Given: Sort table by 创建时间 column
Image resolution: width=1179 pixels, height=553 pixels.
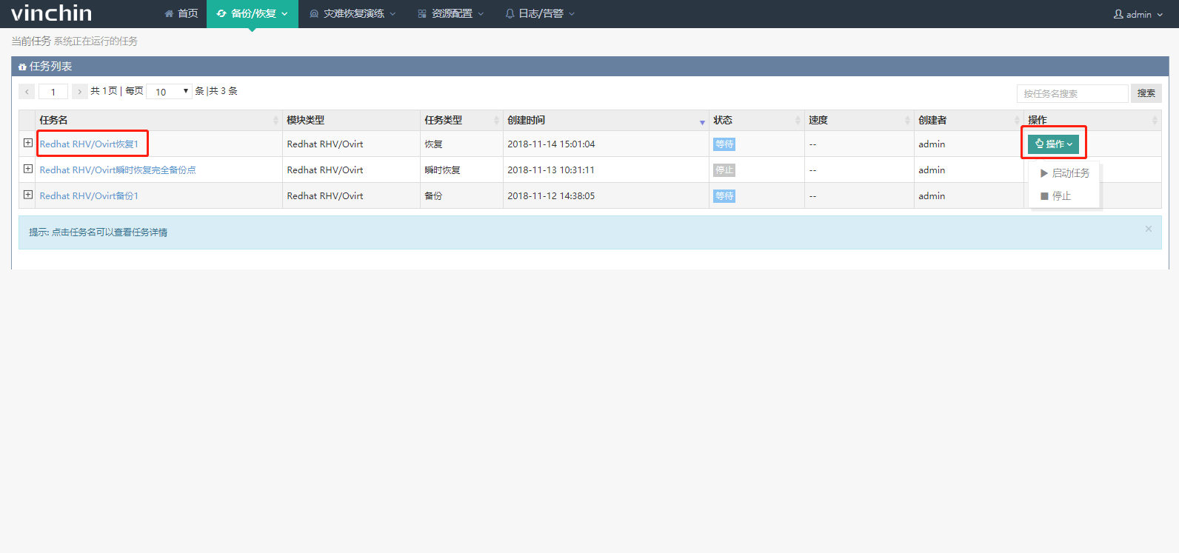Looking at the screenshot, I should [x=606, y=120].
